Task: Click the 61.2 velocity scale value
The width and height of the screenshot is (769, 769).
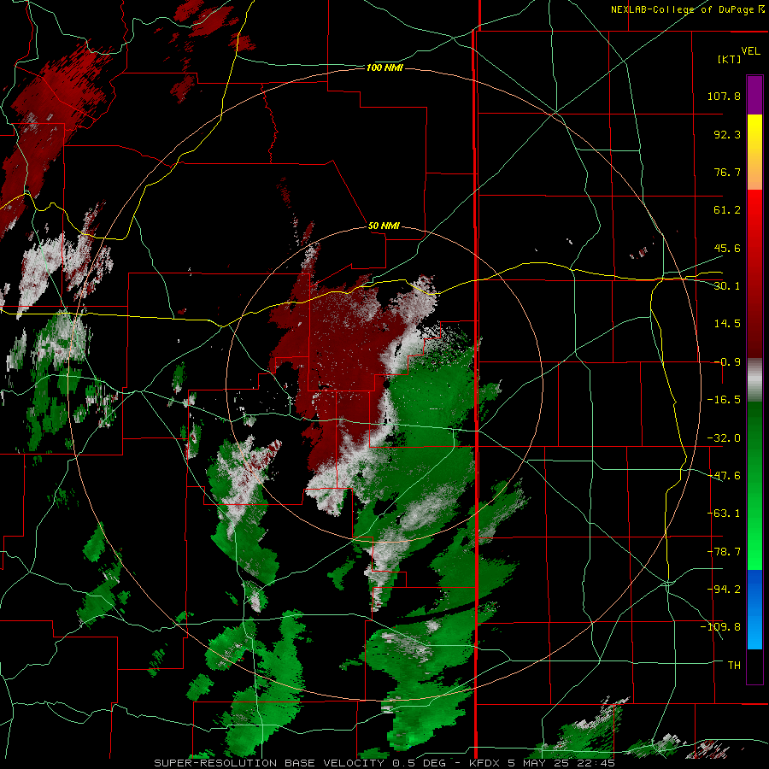Action: [727, 210]
